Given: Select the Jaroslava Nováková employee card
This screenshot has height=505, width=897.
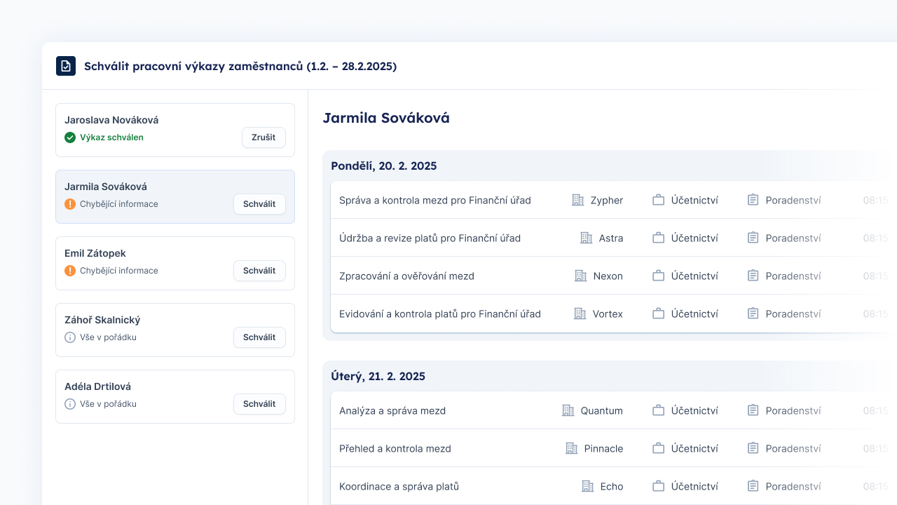Looking at the screenshot, I should 174,129.
